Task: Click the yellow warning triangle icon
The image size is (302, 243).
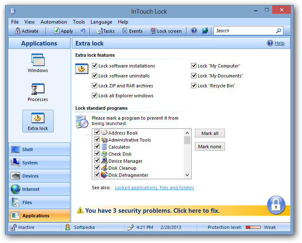Action: pyautogui.click(x=80, y=210)
